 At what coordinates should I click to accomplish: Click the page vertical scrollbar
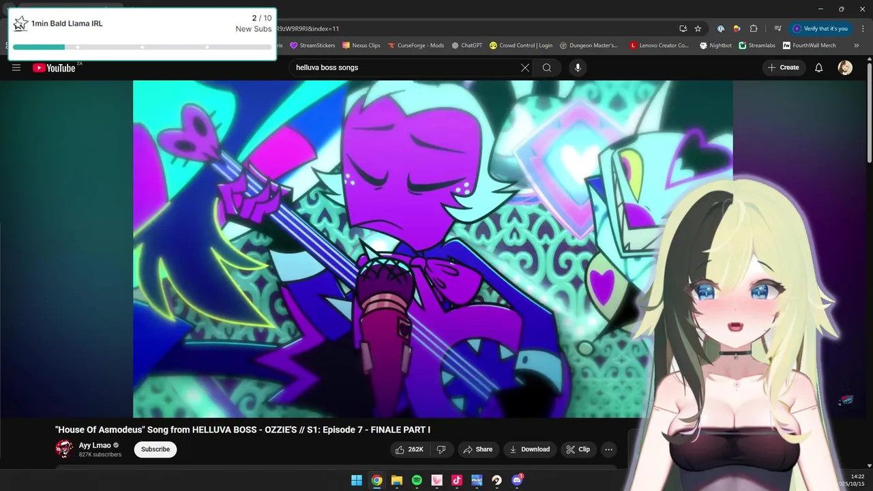pos(869,113)
